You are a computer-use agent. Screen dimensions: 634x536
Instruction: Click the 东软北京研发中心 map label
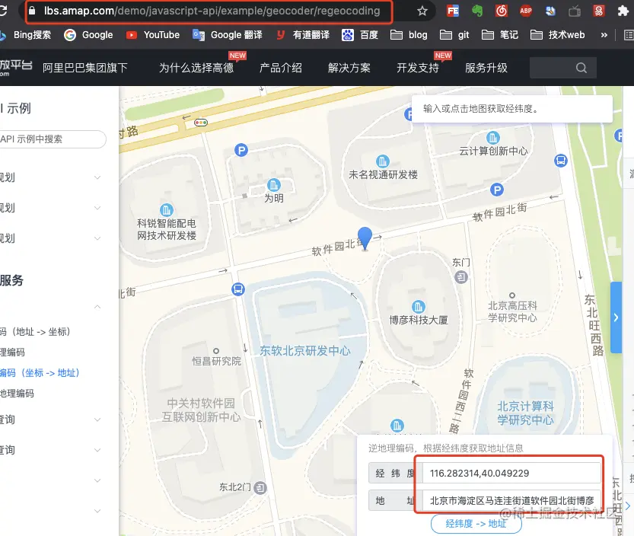(305, 351)
